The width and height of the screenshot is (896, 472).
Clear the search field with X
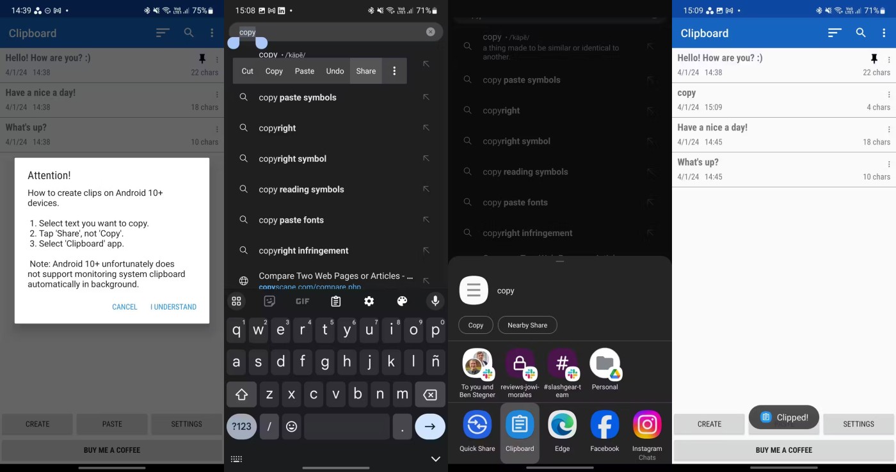click(430, 32)
